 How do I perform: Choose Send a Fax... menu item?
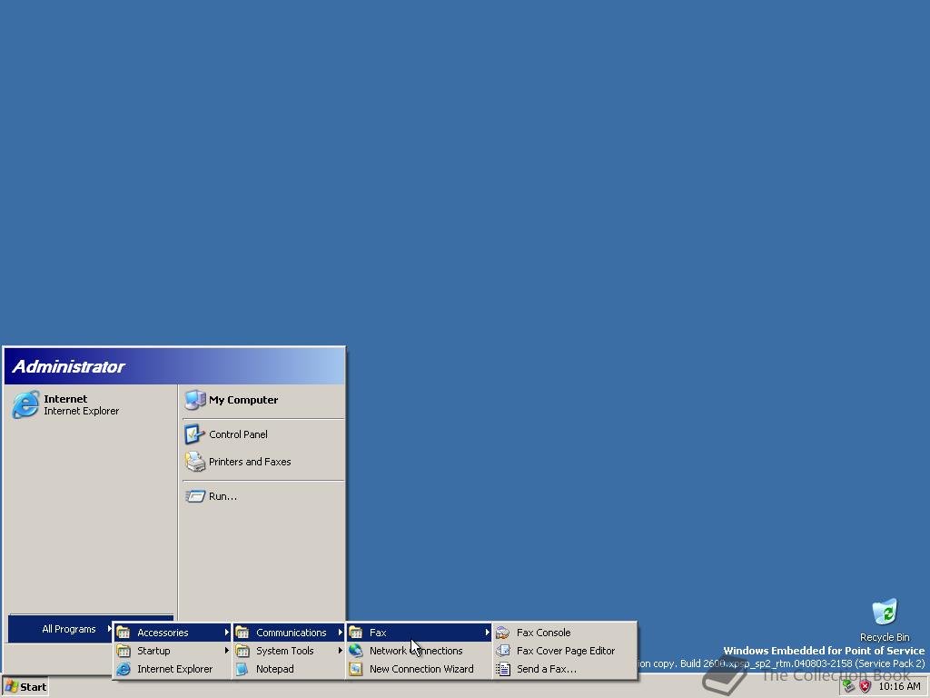[x=565, y=669]
